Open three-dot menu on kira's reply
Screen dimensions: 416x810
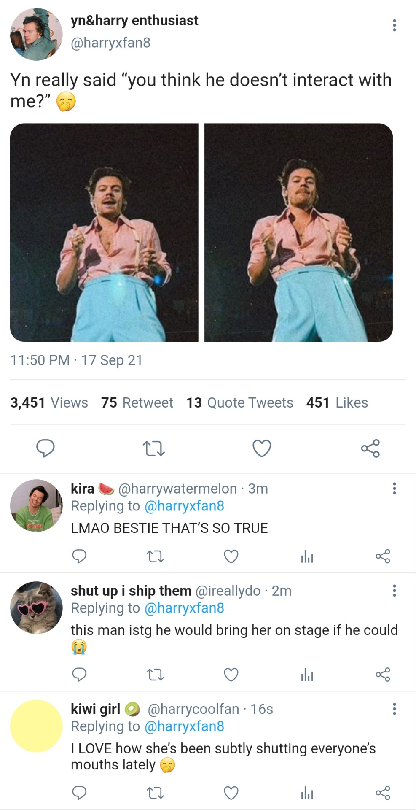click(x=394, y=489)
